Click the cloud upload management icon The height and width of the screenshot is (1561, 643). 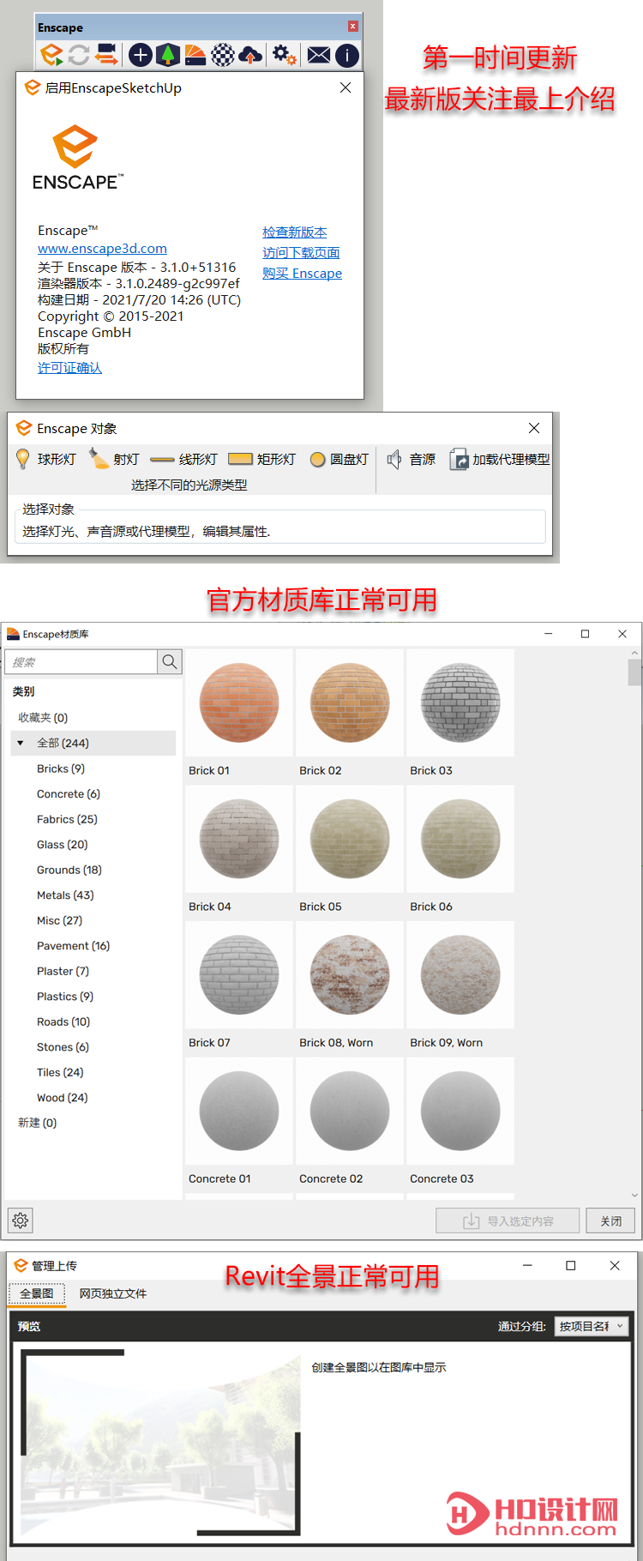250,56
